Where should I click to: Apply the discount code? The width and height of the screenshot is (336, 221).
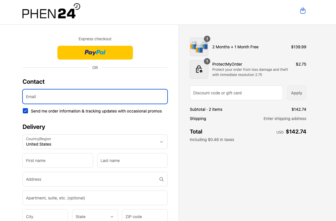296,93
